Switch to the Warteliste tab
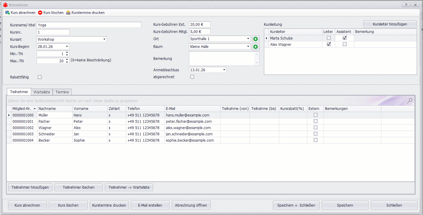The width and height of the screenshot is (423, 215). pos(42,92)
